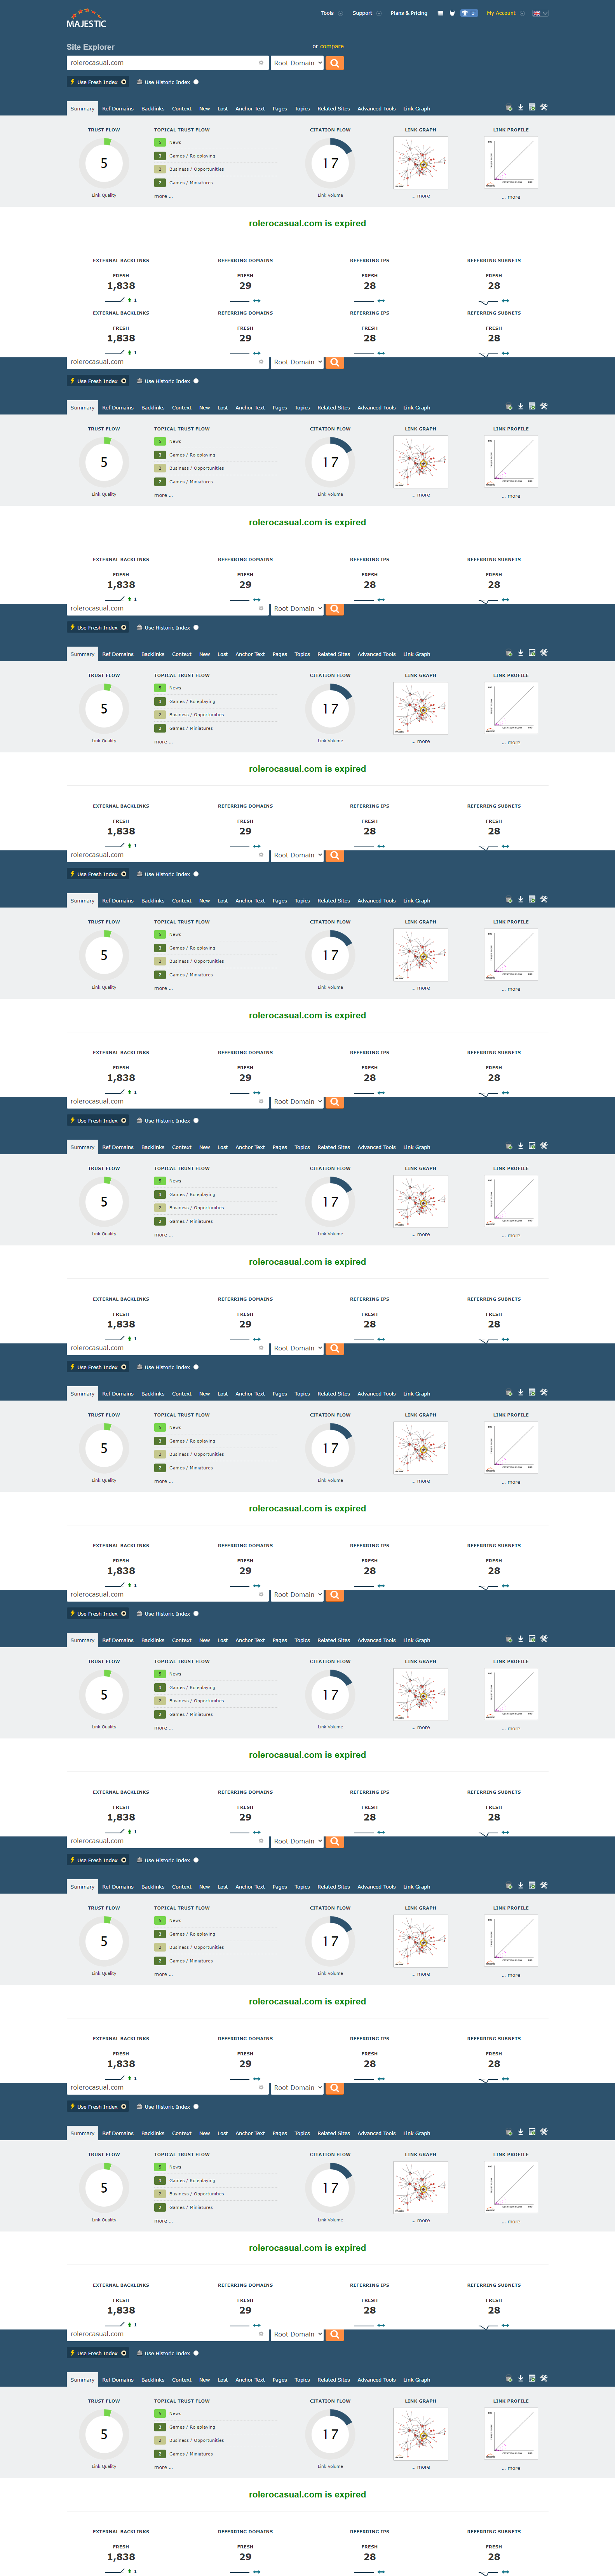Switch to Ref Domains tab in topmost tab bar
Viewport: 615px width, 2576px height.
point(118,109)
